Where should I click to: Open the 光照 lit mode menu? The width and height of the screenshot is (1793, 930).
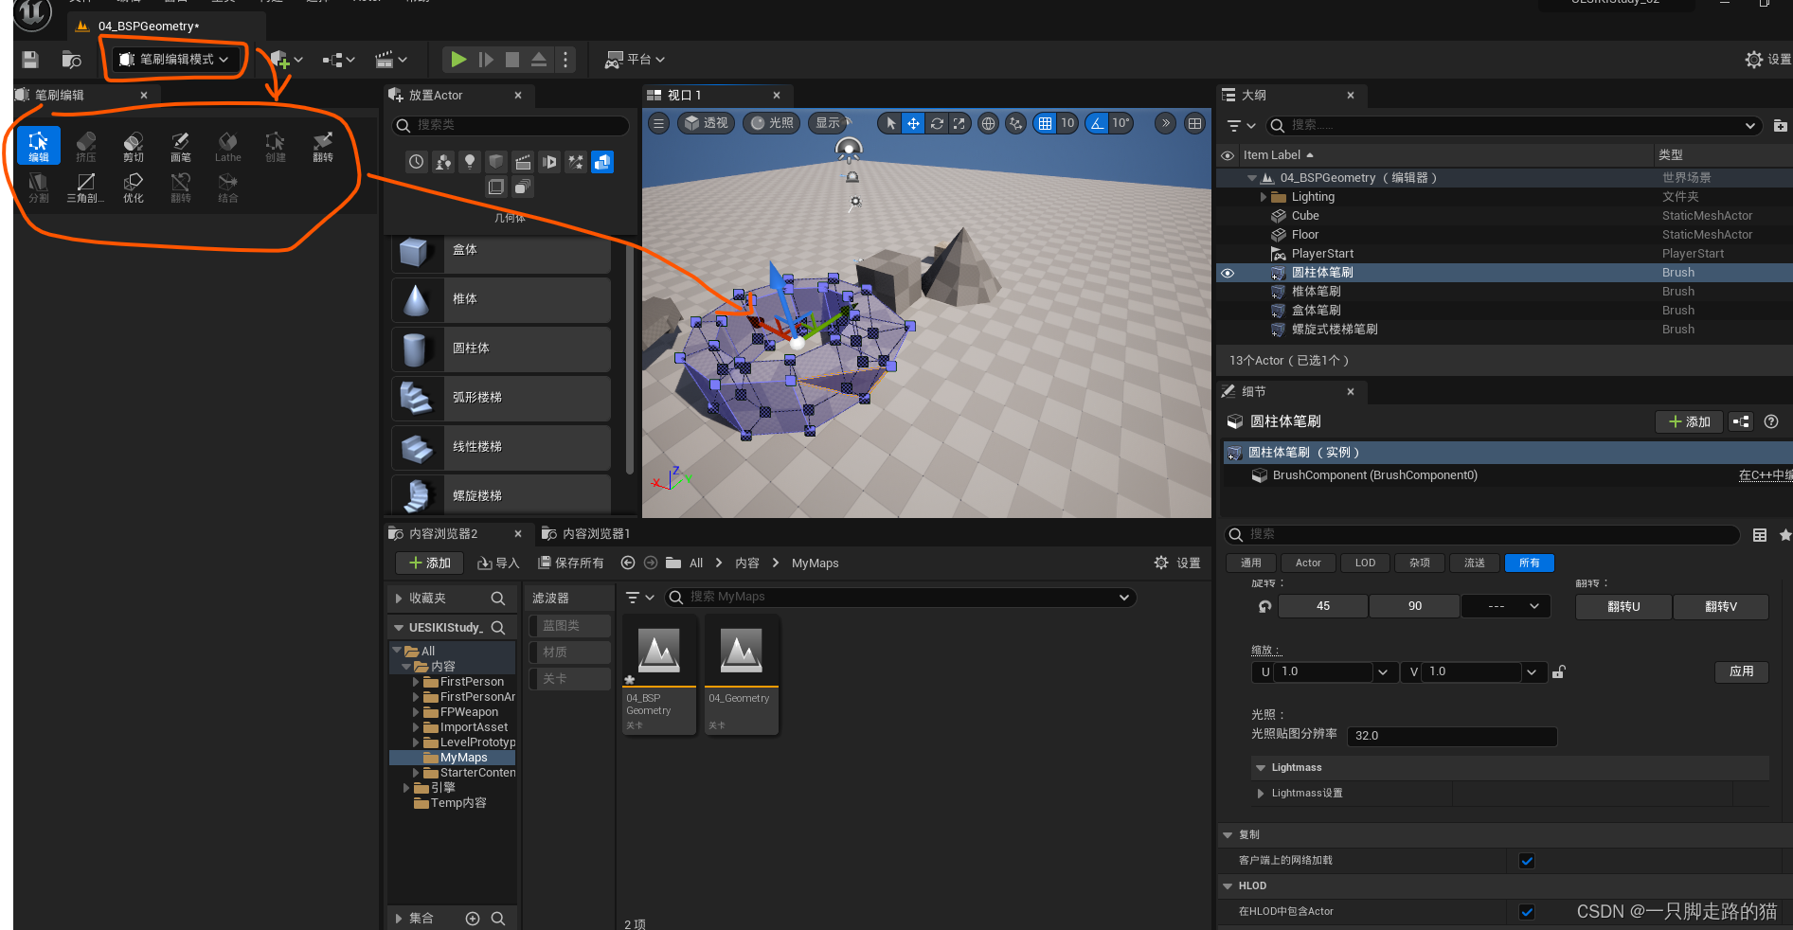pyautogui.click(x=771, y=123)
